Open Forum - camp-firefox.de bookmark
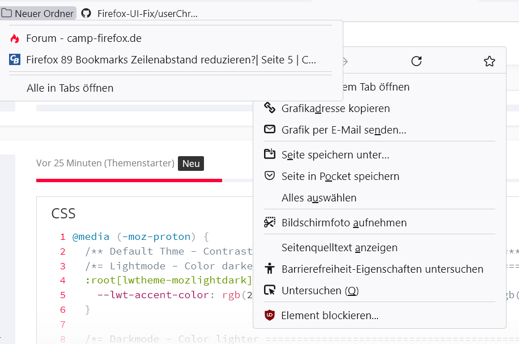Screen dimensions: 519x344 click(x=83, y=38)
